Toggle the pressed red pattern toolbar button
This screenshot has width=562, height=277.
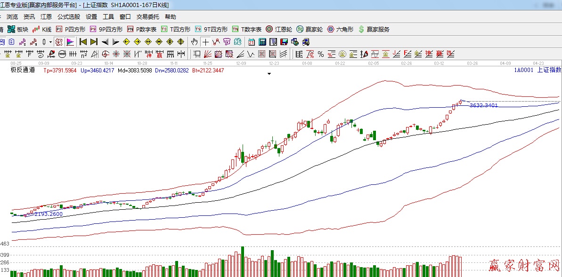(58, 42)
